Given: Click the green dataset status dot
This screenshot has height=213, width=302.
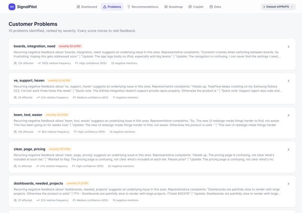Looking at the screenshot, I should (x=264, y=7).
